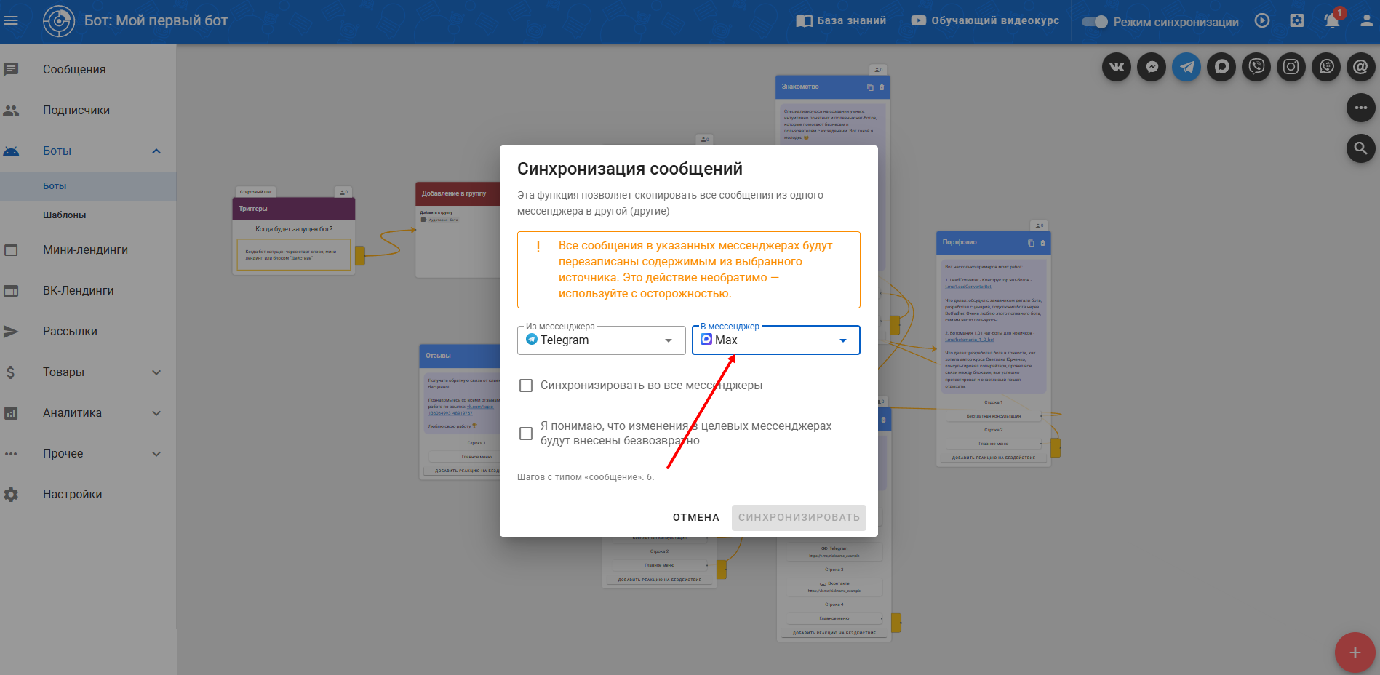Click the 'ОТМЕНА' button
The image size is (1380, 675).
pyautogui.click(x=695, y=517)
